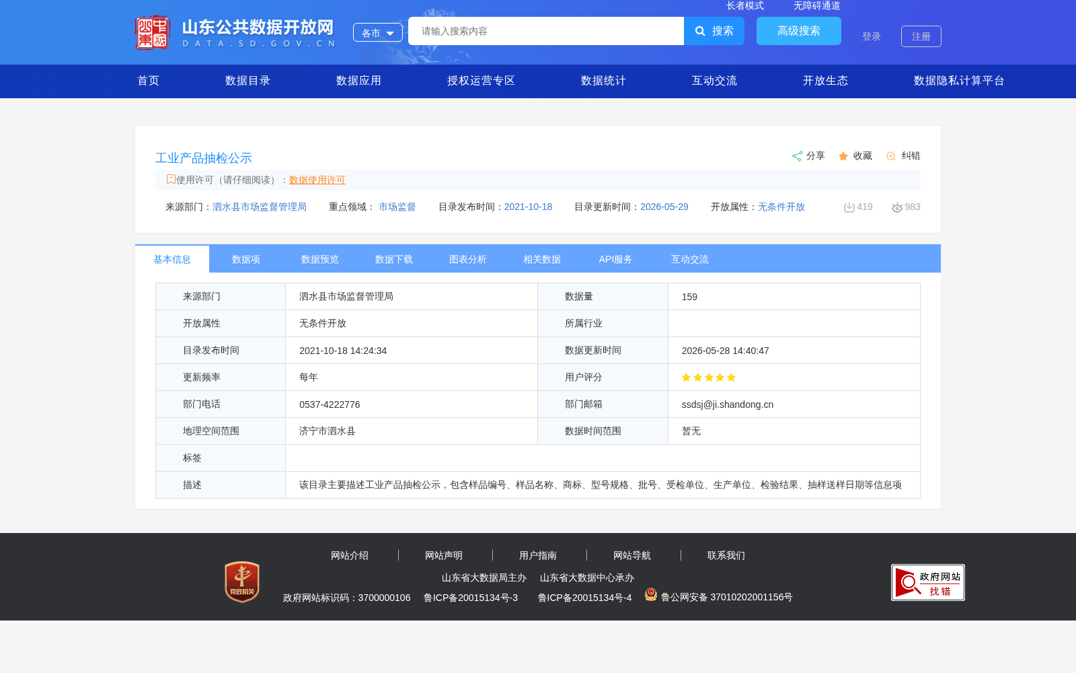Click the 2026-05-28 14:40:47 update time
Screen dimensions: 1076x673
(725, 351)
